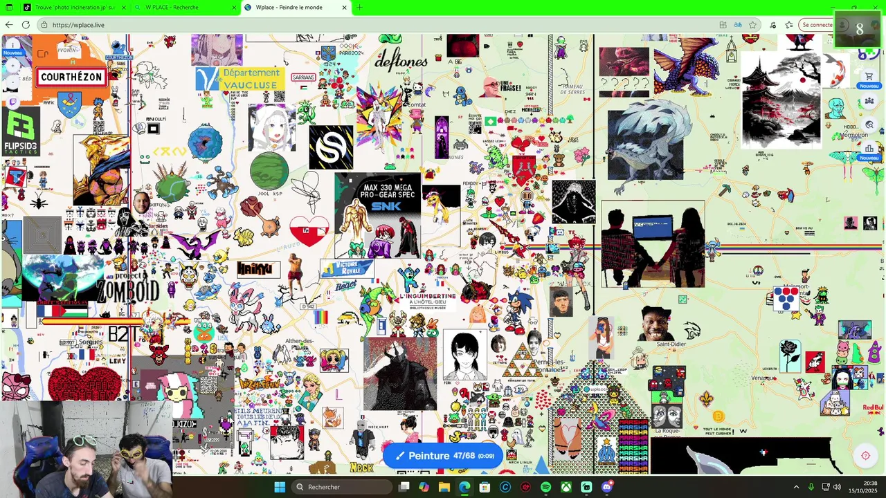Click the locate-me target button
This screenshot has width=886, height=498.
coord(865,456)
